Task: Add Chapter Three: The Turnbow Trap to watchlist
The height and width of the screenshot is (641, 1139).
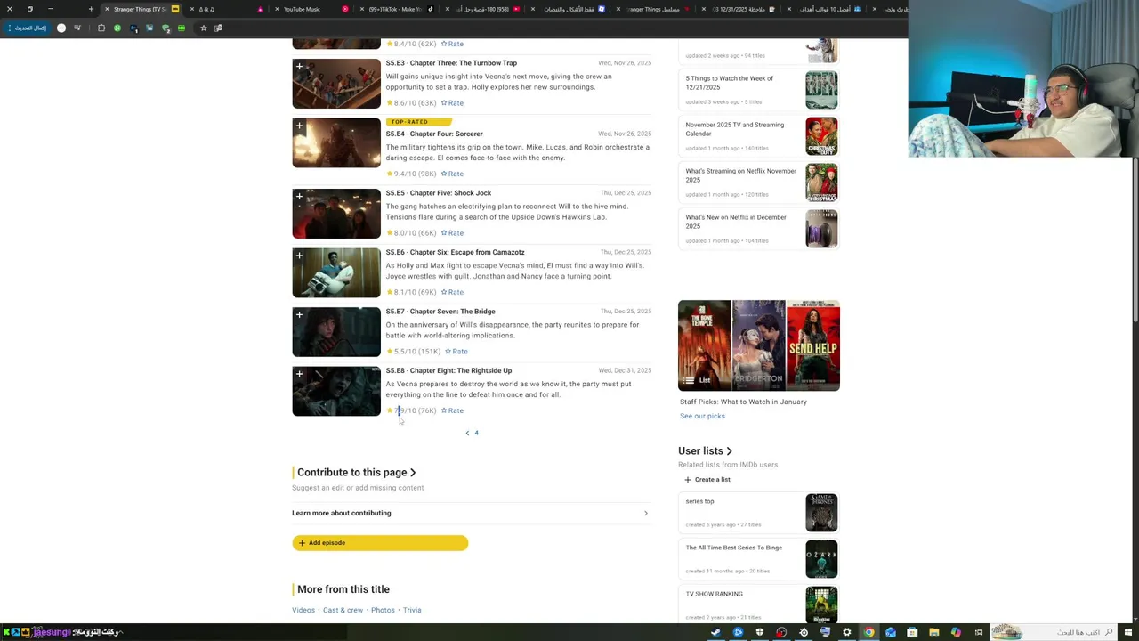Action: 299,67
